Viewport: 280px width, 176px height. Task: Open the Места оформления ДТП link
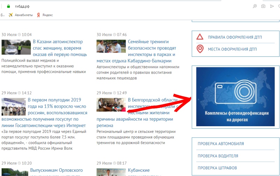232,49
